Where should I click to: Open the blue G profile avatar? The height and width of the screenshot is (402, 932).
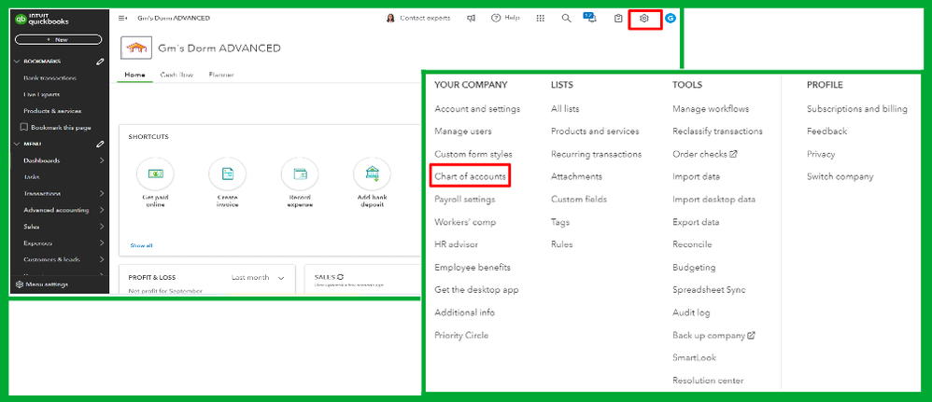[671, 19]
